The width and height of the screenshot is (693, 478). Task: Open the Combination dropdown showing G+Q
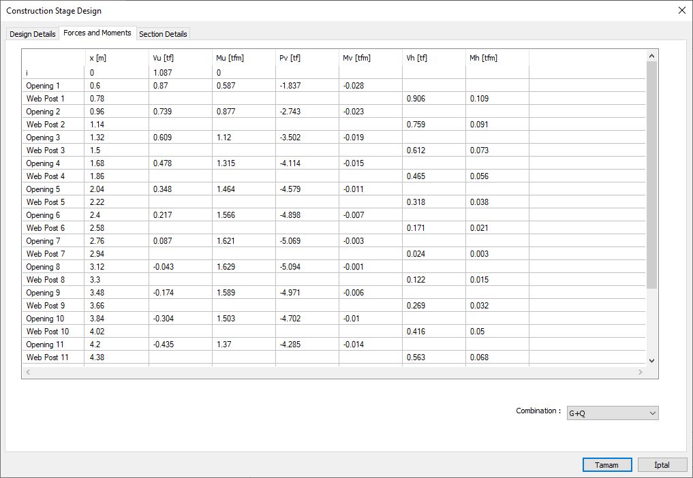pyautogui.click(x=613, y=413)
